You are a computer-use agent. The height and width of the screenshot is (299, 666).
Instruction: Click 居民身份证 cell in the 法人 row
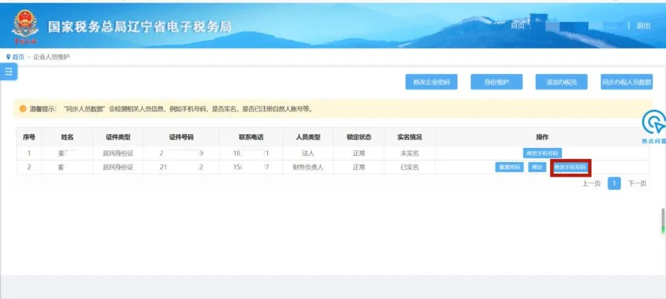tap(118, 154)
